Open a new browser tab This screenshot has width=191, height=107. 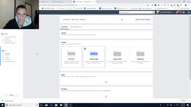point(98,2)
